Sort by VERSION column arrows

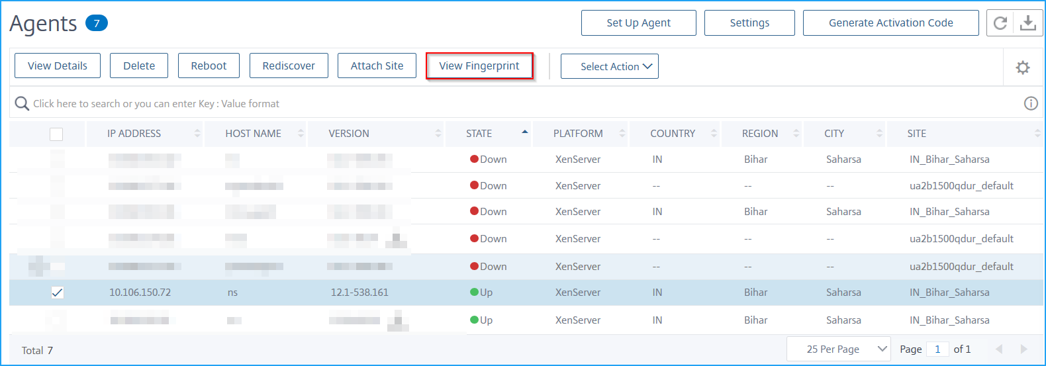pos(438,134)
